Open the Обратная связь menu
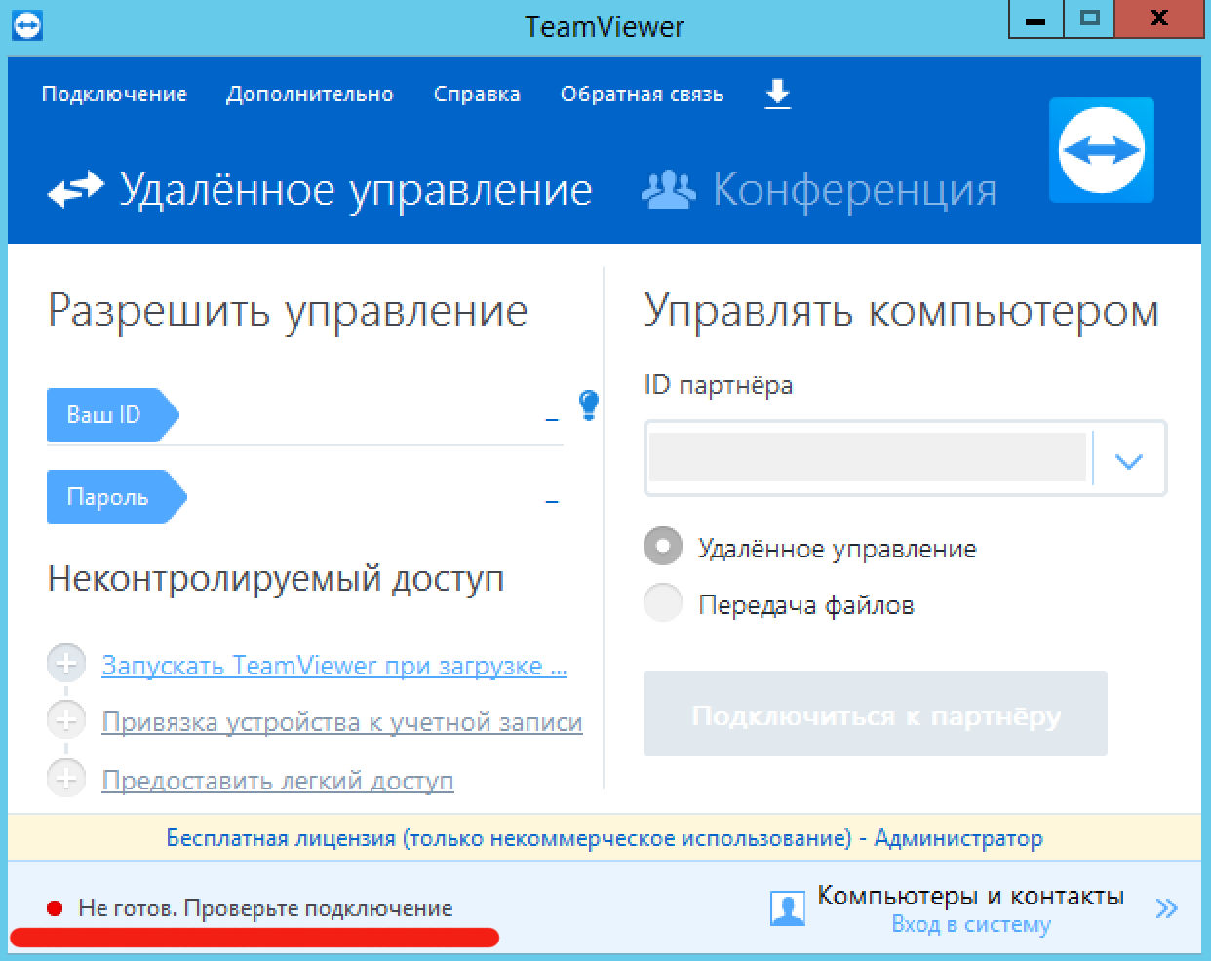 coord(642,95)
